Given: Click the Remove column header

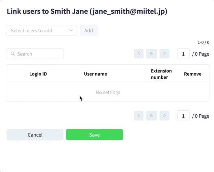Looking at the screenshot, I should click(x=193, y=74).
